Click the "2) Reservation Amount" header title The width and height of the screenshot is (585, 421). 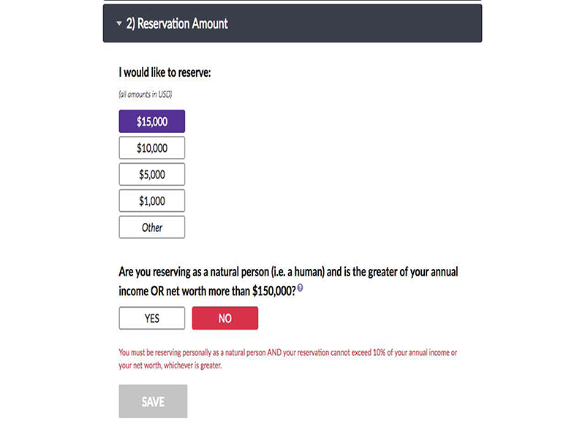point(177,24)
